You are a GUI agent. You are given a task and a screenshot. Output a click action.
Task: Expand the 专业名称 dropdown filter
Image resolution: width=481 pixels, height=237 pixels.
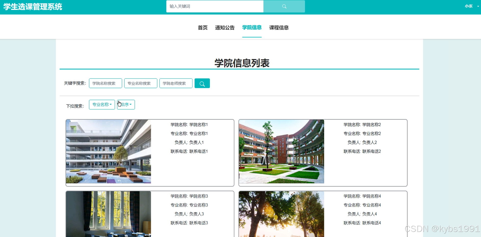102,105
